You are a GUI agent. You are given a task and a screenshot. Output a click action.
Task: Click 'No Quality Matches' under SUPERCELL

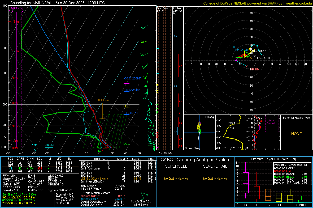tap(176, 179)
